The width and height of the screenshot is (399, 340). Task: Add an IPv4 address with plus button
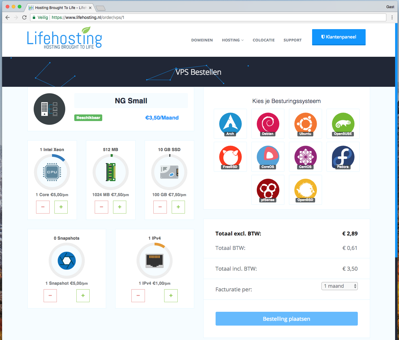tap(171, 296)
